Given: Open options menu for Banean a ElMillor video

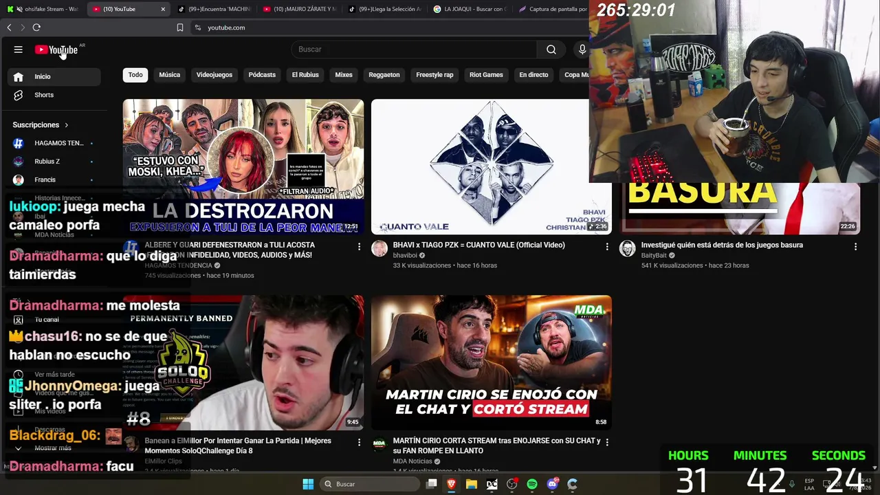Looking at the screenshot, I should click(359, 442).
